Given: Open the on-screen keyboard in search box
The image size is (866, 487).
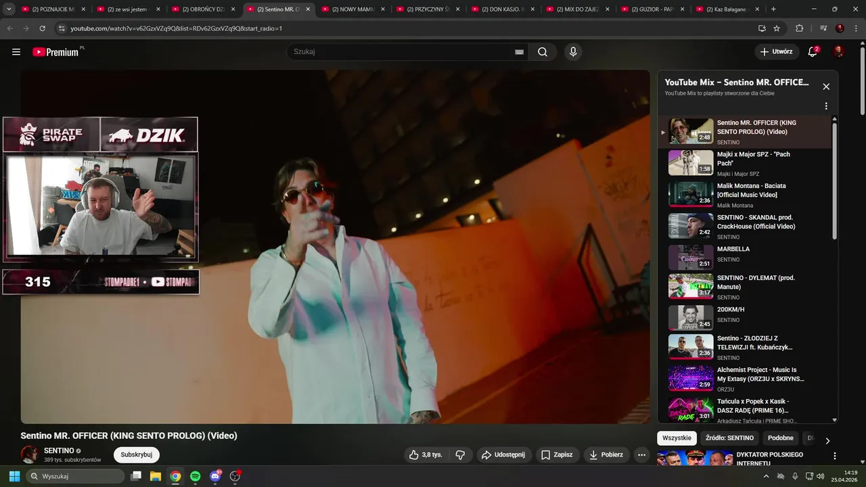Looking at the screenshot, I should (519, 52).
